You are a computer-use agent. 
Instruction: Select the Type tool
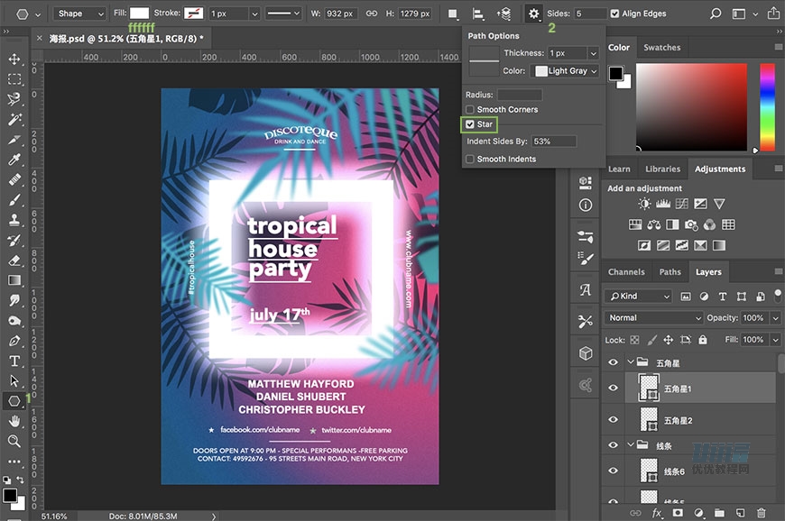[14, 361]
